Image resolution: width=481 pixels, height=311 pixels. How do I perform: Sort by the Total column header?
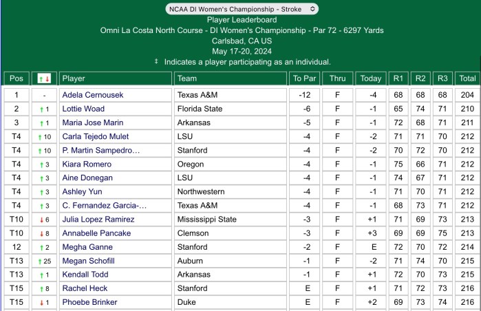point(468,78)
